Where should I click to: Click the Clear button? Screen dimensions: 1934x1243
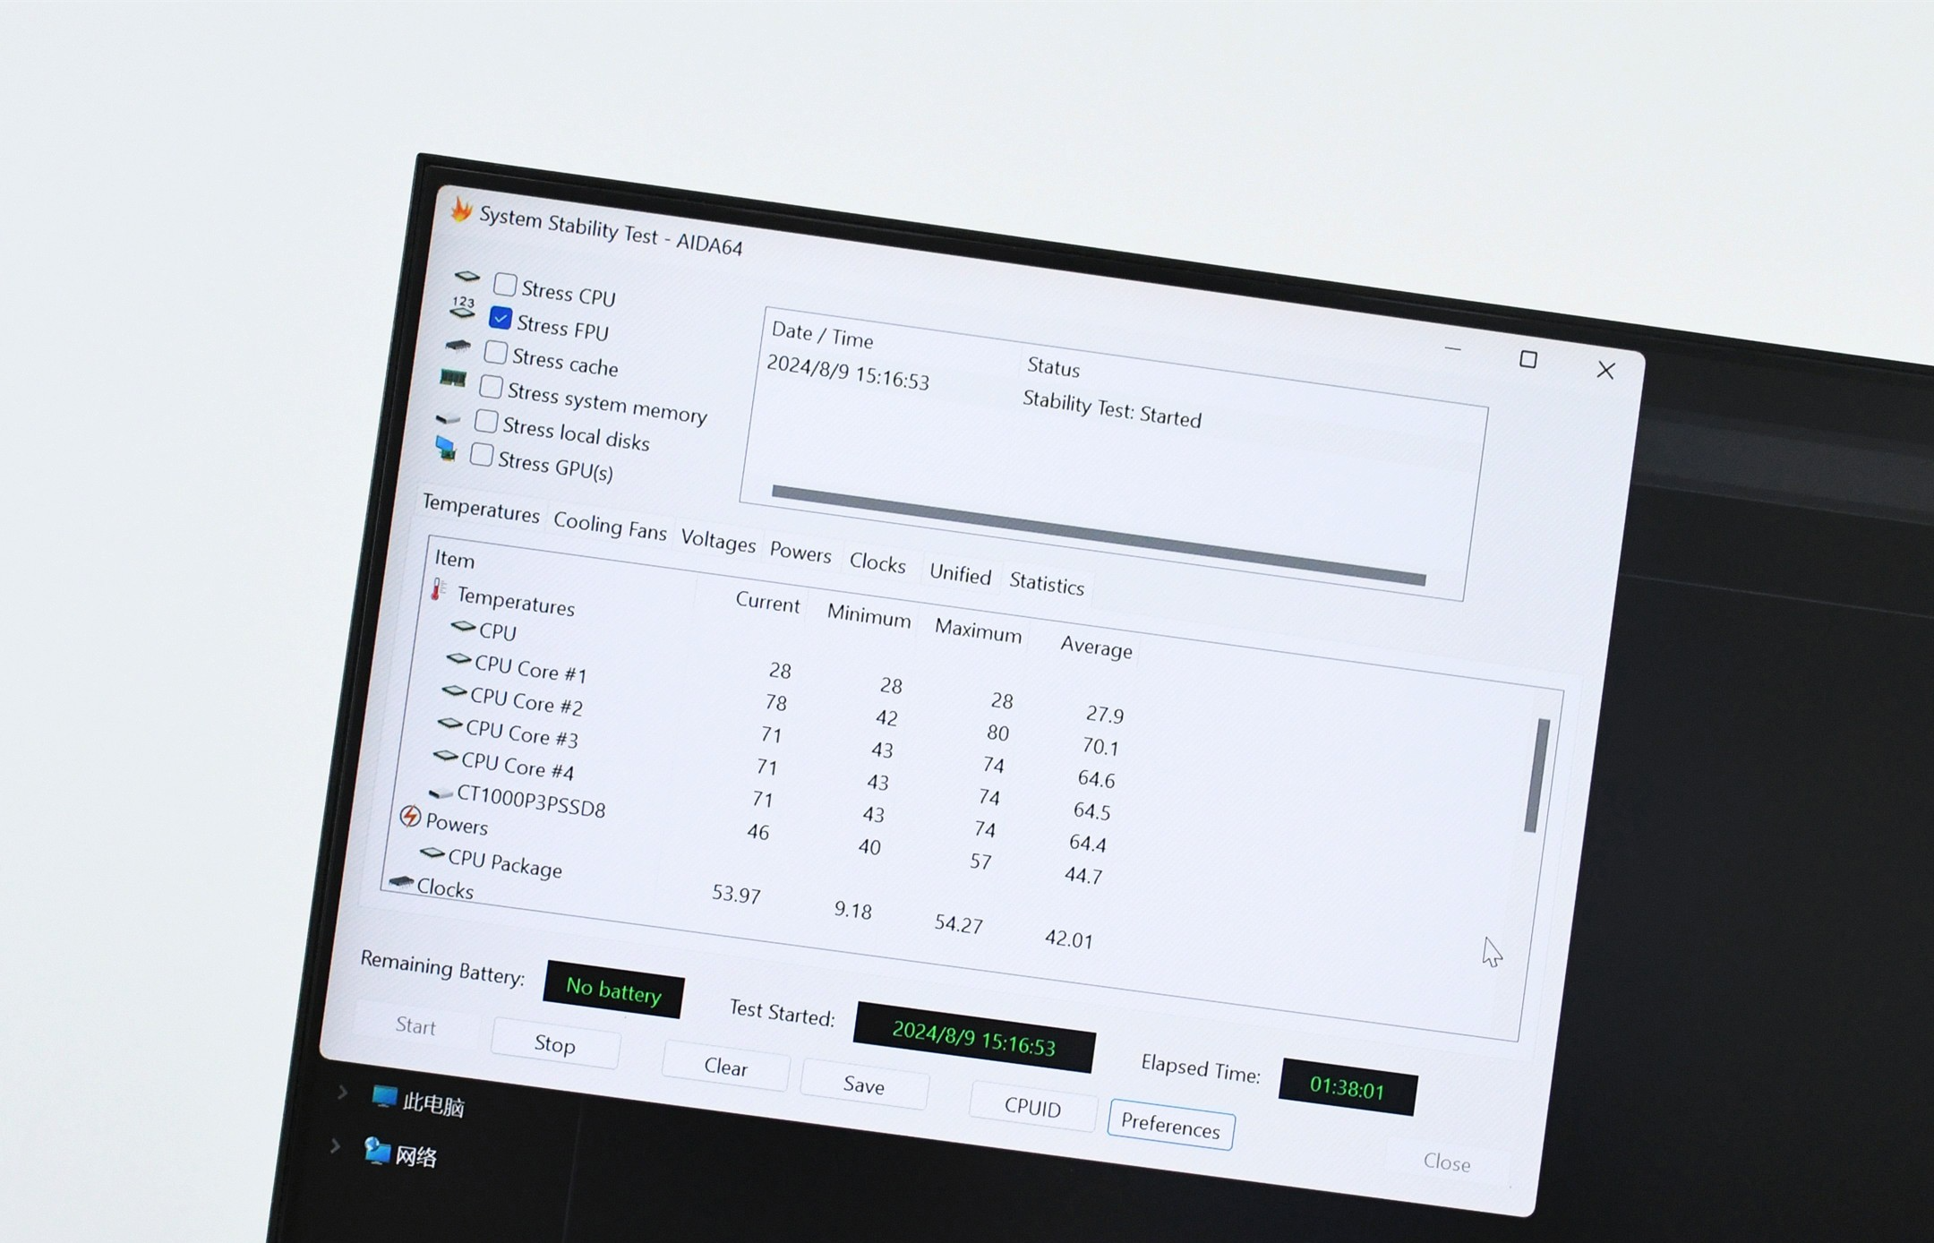coord(725,1067)
